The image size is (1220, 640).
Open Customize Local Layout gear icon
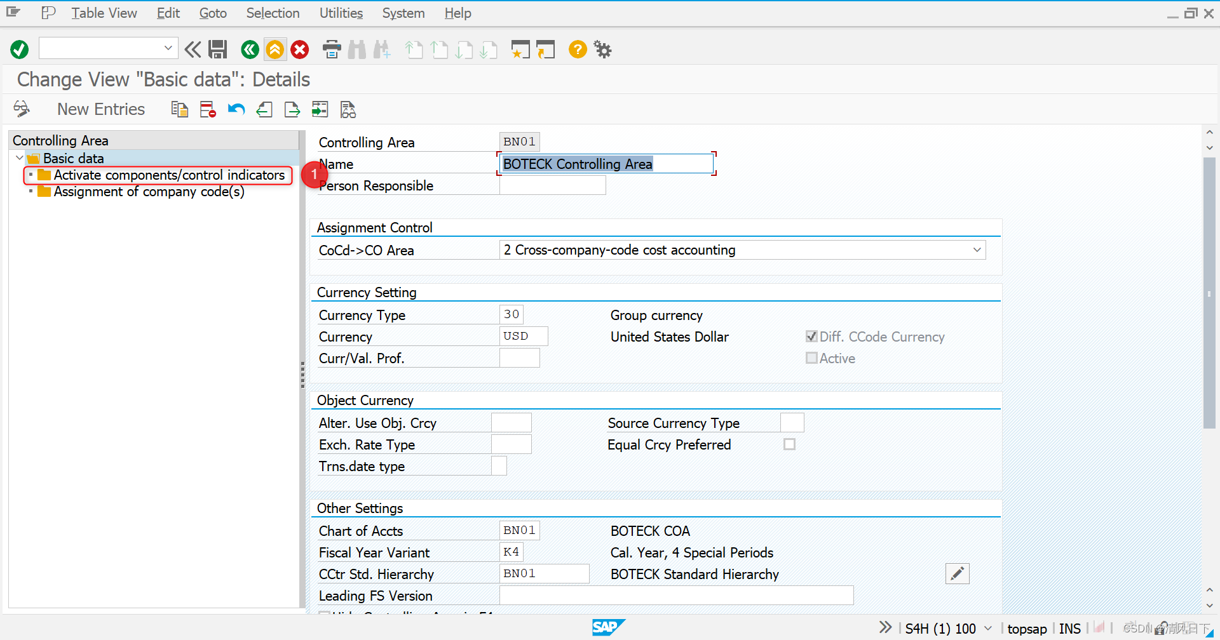pyautogui.click(x=602, y=49)
